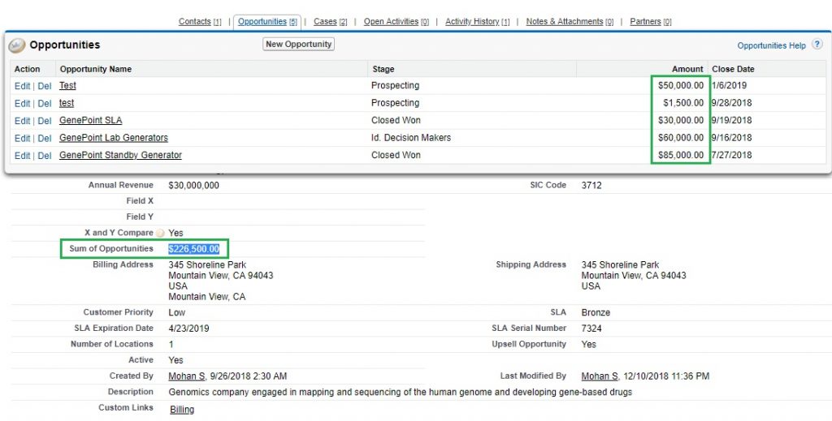Open the Cases related list link
Screen dimensions: 832x421
point(330,22)
